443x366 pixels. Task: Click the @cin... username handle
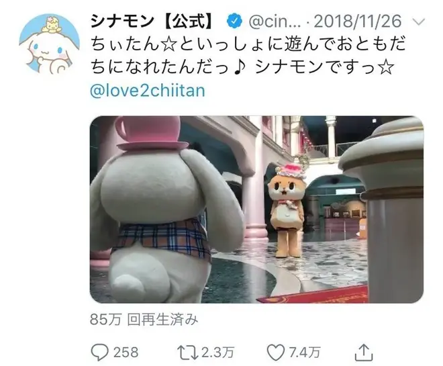(275, 21)
